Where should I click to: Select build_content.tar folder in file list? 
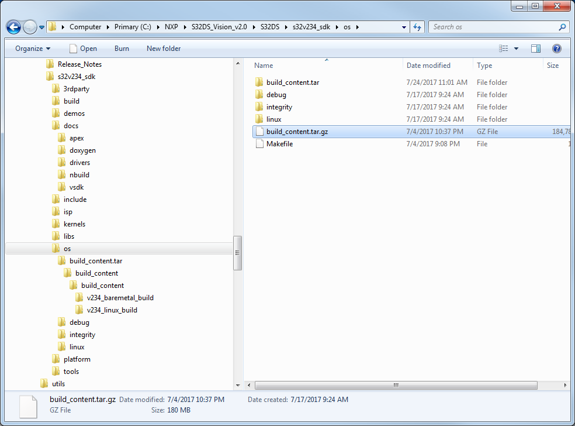tap(293, 83)
